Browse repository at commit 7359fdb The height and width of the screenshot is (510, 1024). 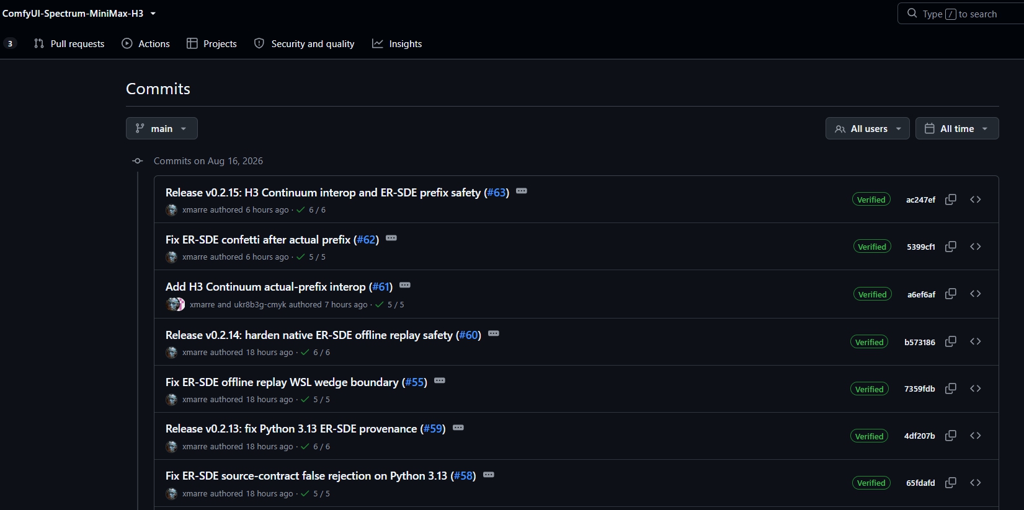tap(976, 389)
